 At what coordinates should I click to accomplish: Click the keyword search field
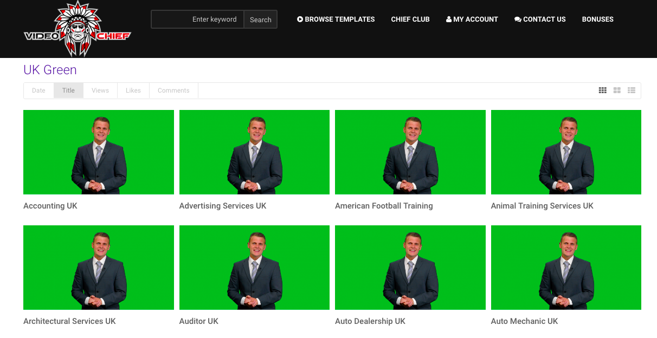[198, 19]
